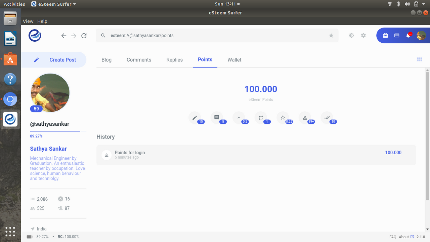Click the vertical scrollbar
The image size is (430, 242).
click(427, 136)
